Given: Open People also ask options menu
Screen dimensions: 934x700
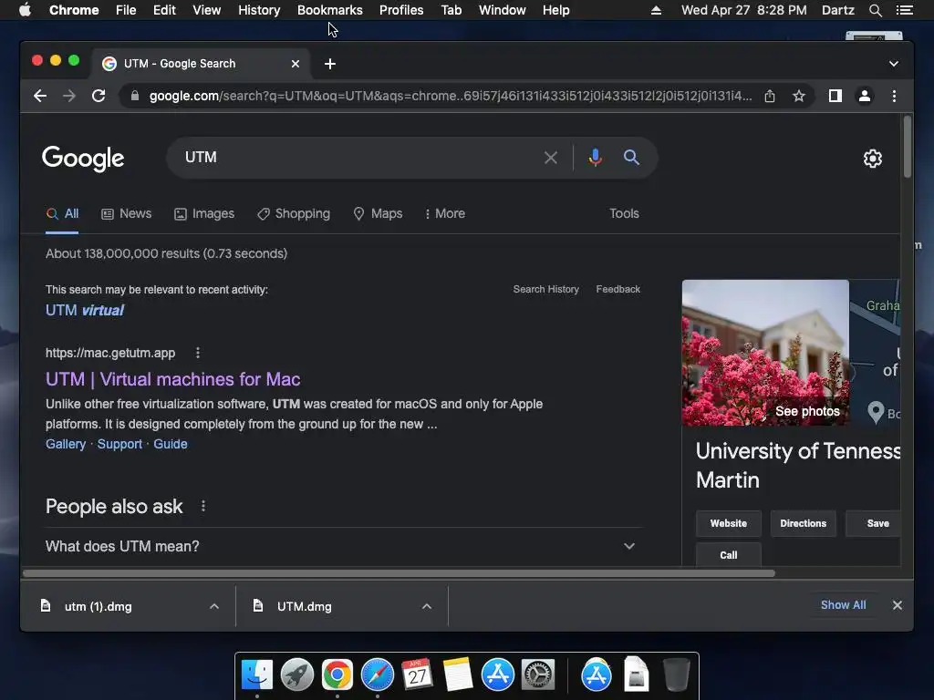Looking at the screenshot, I should point(203,506).
